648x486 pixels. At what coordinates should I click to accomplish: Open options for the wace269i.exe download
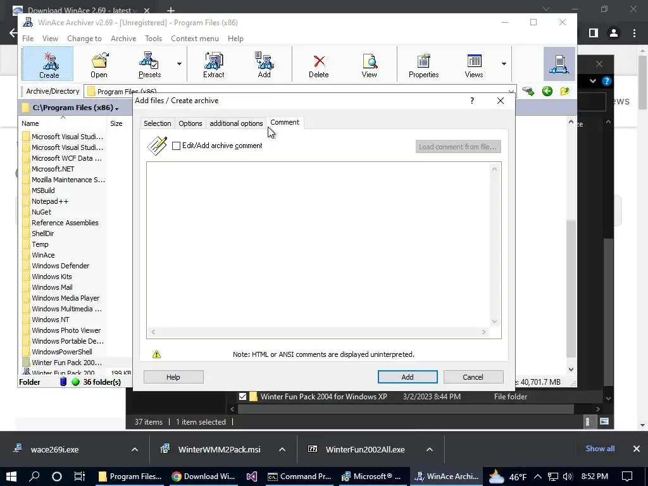[135, 449]
